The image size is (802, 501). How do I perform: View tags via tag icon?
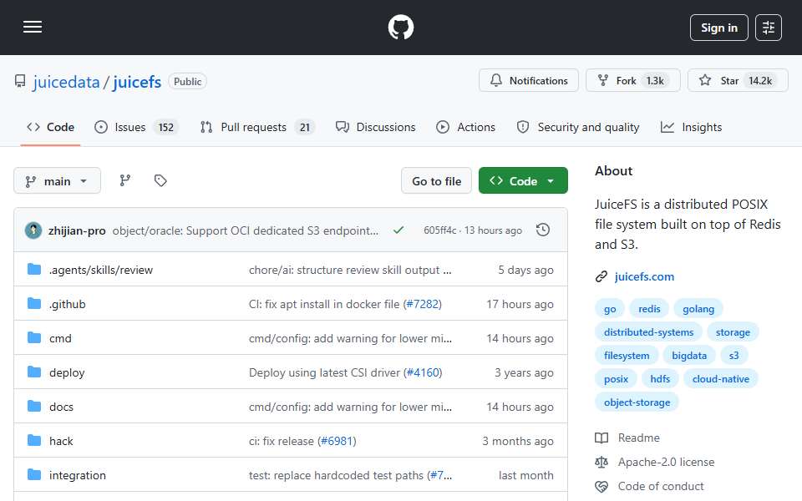point(160,180)
